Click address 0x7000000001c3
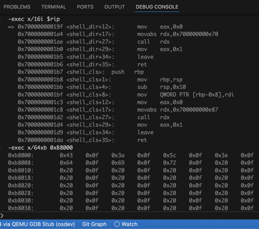This screenshot has width=259, height=229. (40, 102)
